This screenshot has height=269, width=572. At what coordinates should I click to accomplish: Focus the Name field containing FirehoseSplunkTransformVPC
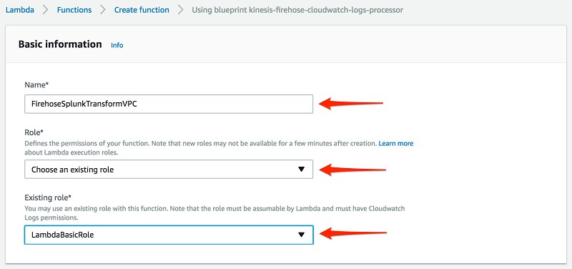point(169,104)
